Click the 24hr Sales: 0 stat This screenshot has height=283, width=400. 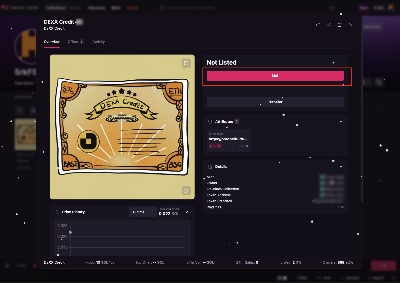(x=247, y=262)
